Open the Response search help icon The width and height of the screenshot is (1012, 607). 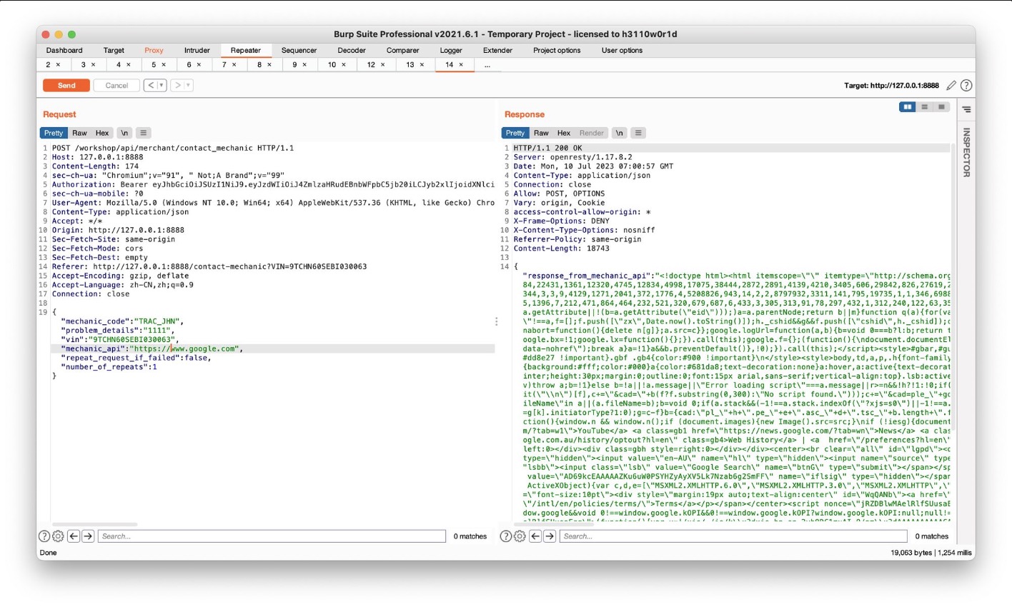[x=506, y=536]
